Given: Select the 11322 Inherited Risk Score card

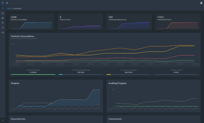Looking at the screenshot, I should [x=178, y=22].
